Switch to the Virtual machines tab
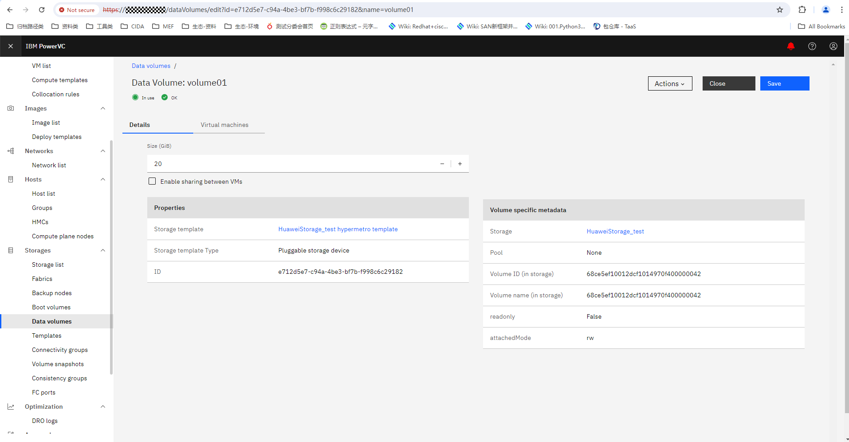 click(x=229, y=125)
